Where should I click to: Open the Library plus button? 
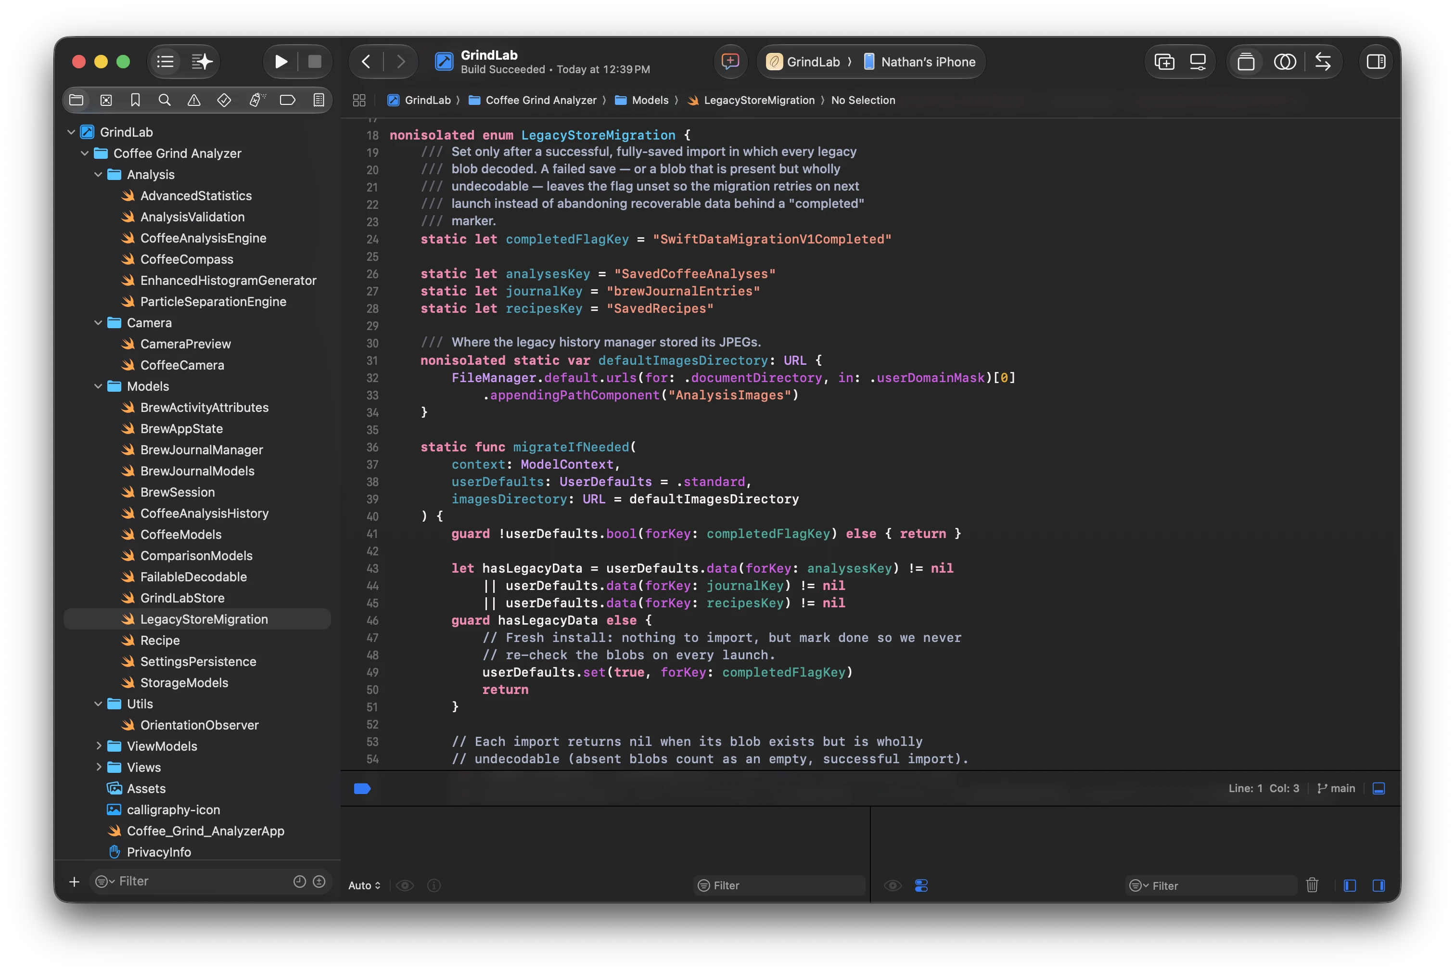tap(1164, 62)
